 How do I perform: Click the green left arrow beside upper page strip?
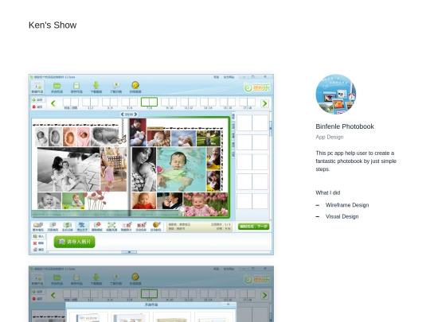click(x=53, y=103)
